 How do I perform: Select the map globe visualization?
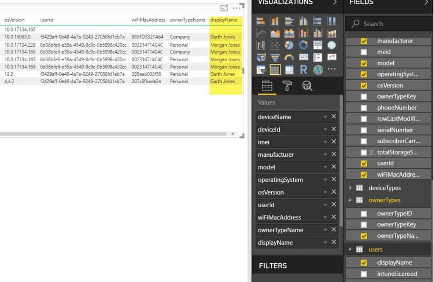pos(331,45)
